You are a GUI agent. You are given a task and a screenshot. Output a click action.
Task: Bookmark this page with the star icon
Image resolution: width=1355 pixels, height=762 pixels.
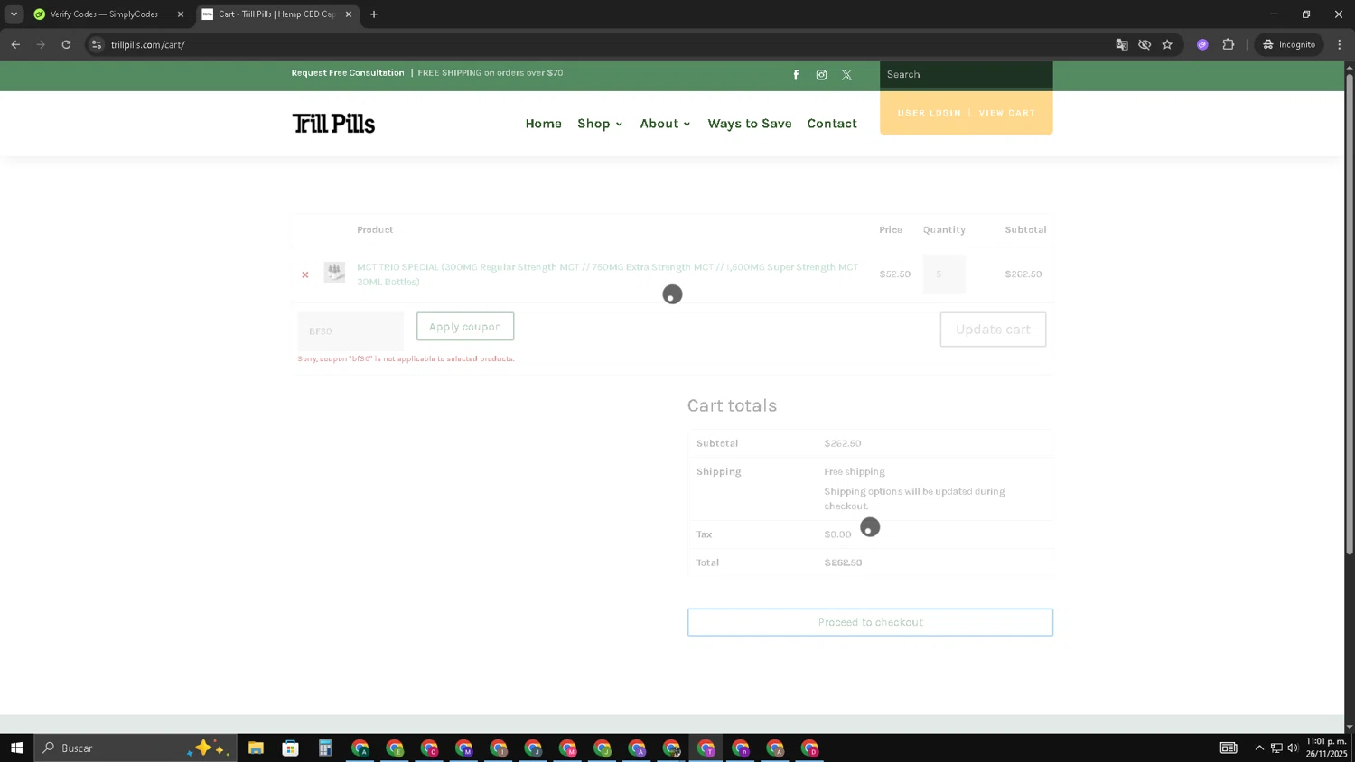click(1167, 44)
